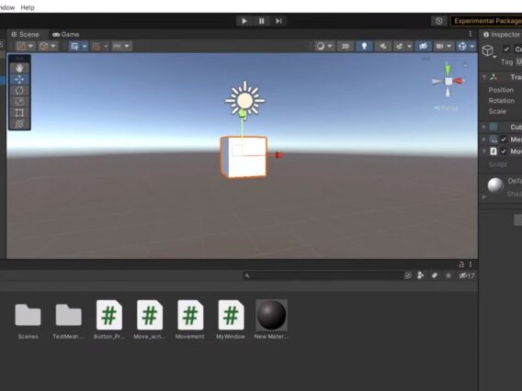Viewport: 522px width, 391px height.
Task: Toggle grid visibility icon in Scene toolbar
Action: point(74,46)
